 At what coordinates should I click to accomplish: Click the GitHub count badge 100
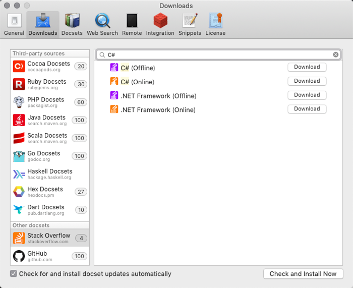point(80,256)
